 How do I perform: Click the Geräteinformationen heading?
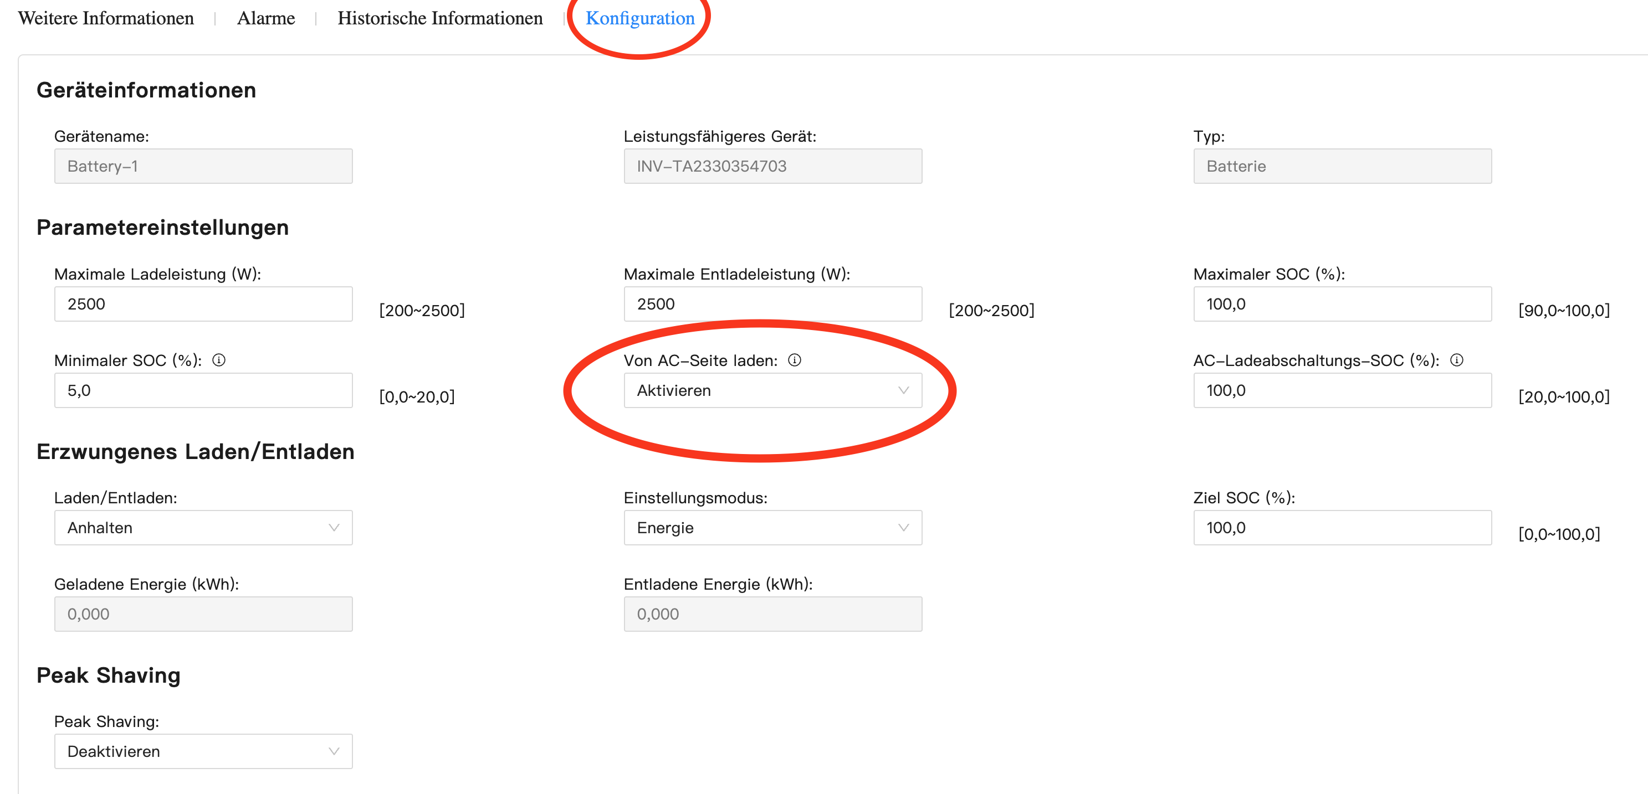click(x=146, y=90)
